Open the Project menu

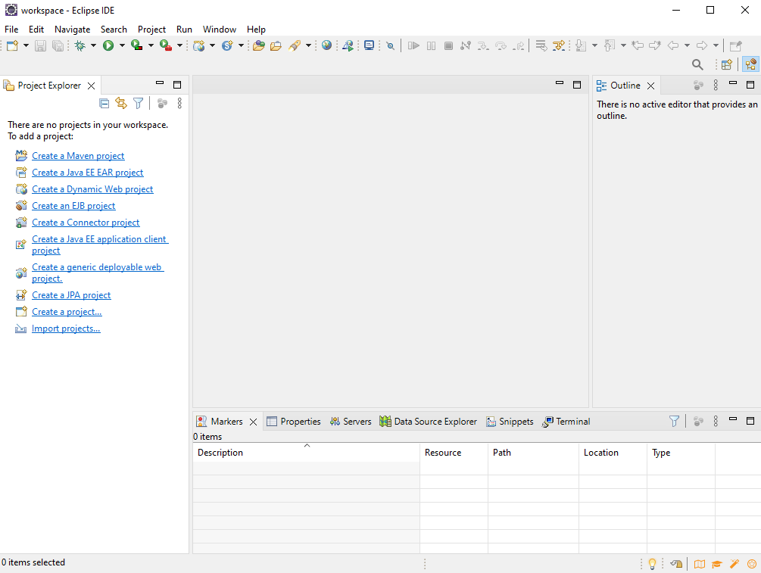point(151,29)
